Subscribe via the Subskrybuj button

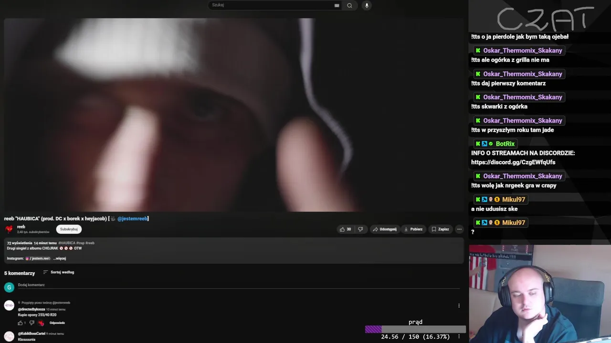pyautogui.click(x=69, y=229)
